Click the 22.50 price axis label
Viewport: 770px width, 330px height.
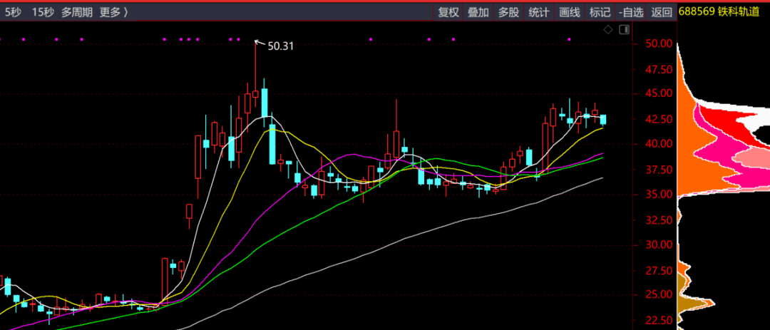(x=659, y=321)
